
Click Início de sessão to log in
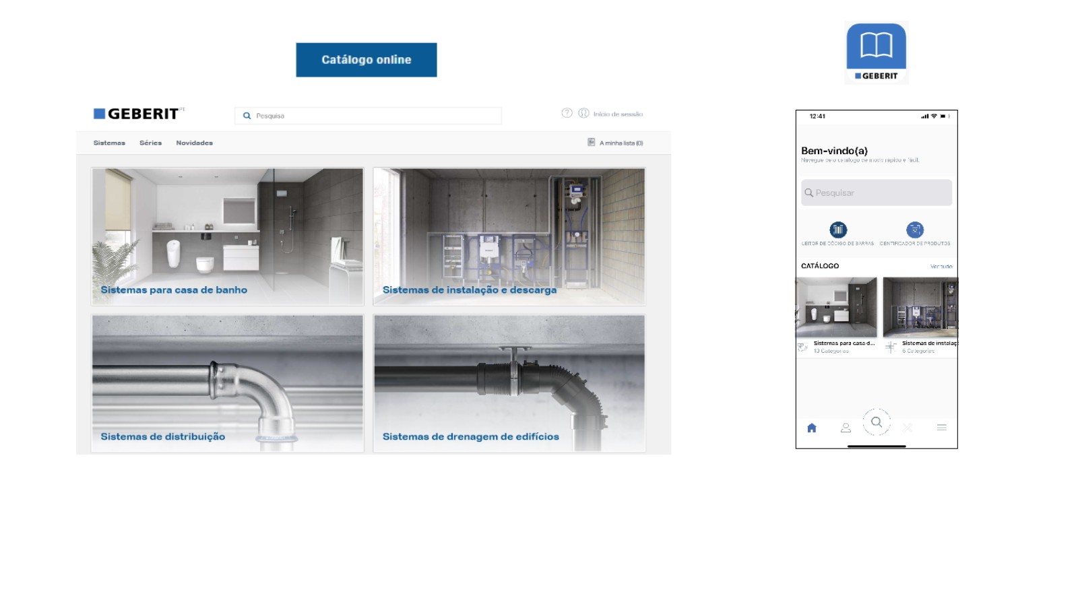tap(619, 113)
